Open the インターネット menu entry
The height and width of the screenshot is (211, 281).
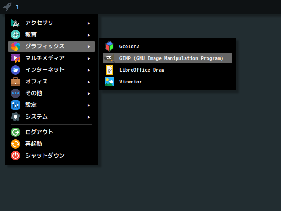pos(52,70)
